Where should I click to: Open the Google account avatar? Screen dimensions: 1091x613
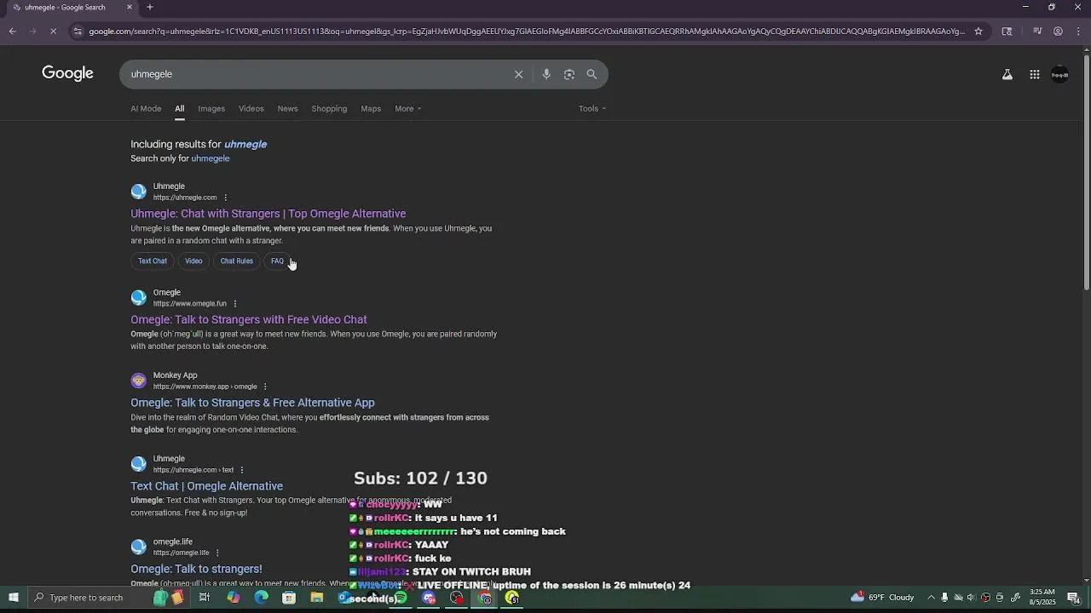point(1060,75)
